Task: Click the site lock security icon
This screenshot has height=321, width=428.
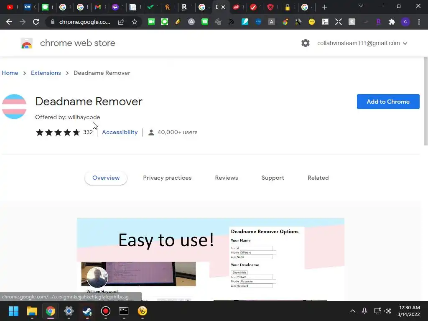Action: point(53,22)
